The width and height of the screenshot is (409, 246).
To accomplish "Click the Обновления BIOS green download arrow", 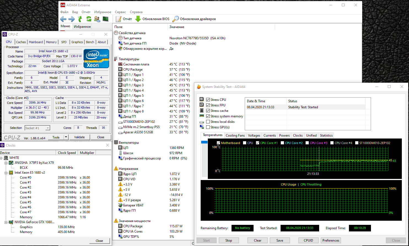I will (138, 19).
